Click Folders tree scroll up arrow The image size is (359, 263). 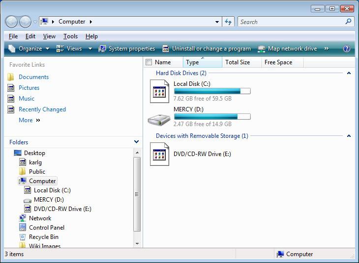click(x=137, y=153)
